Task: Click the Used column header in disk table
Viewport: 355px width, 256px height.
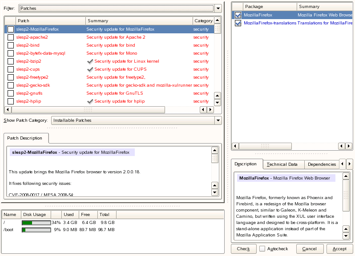Action: point(70,215)
